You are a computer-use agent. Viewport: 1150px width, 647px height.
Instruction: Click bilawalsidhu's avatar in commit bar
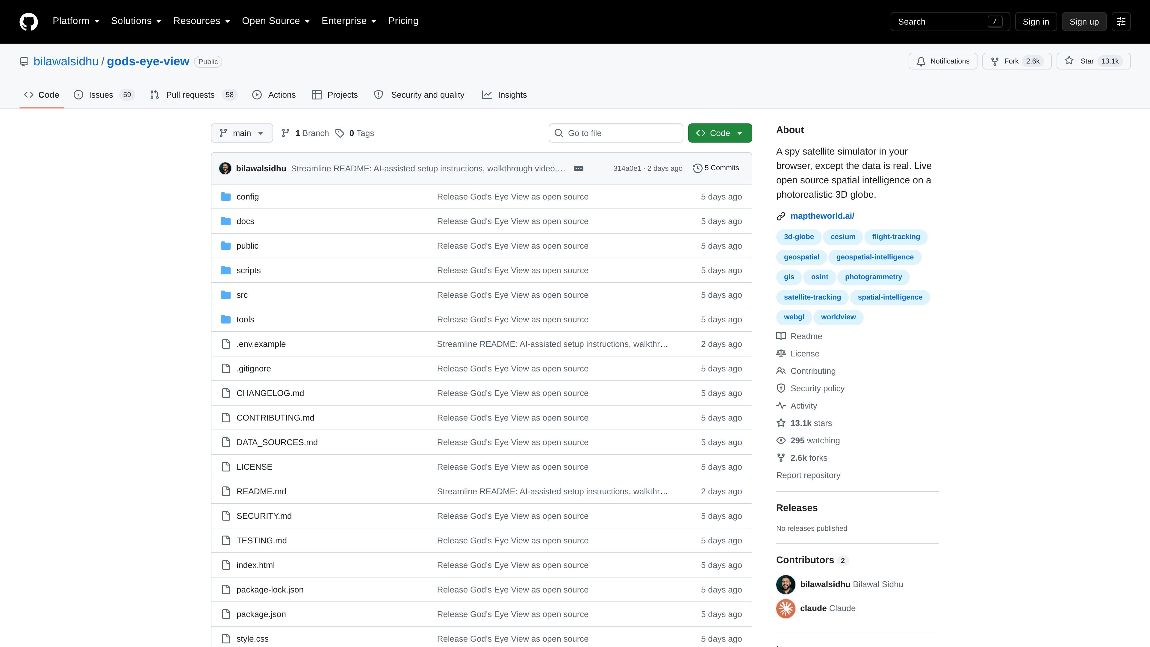point(225,168)
